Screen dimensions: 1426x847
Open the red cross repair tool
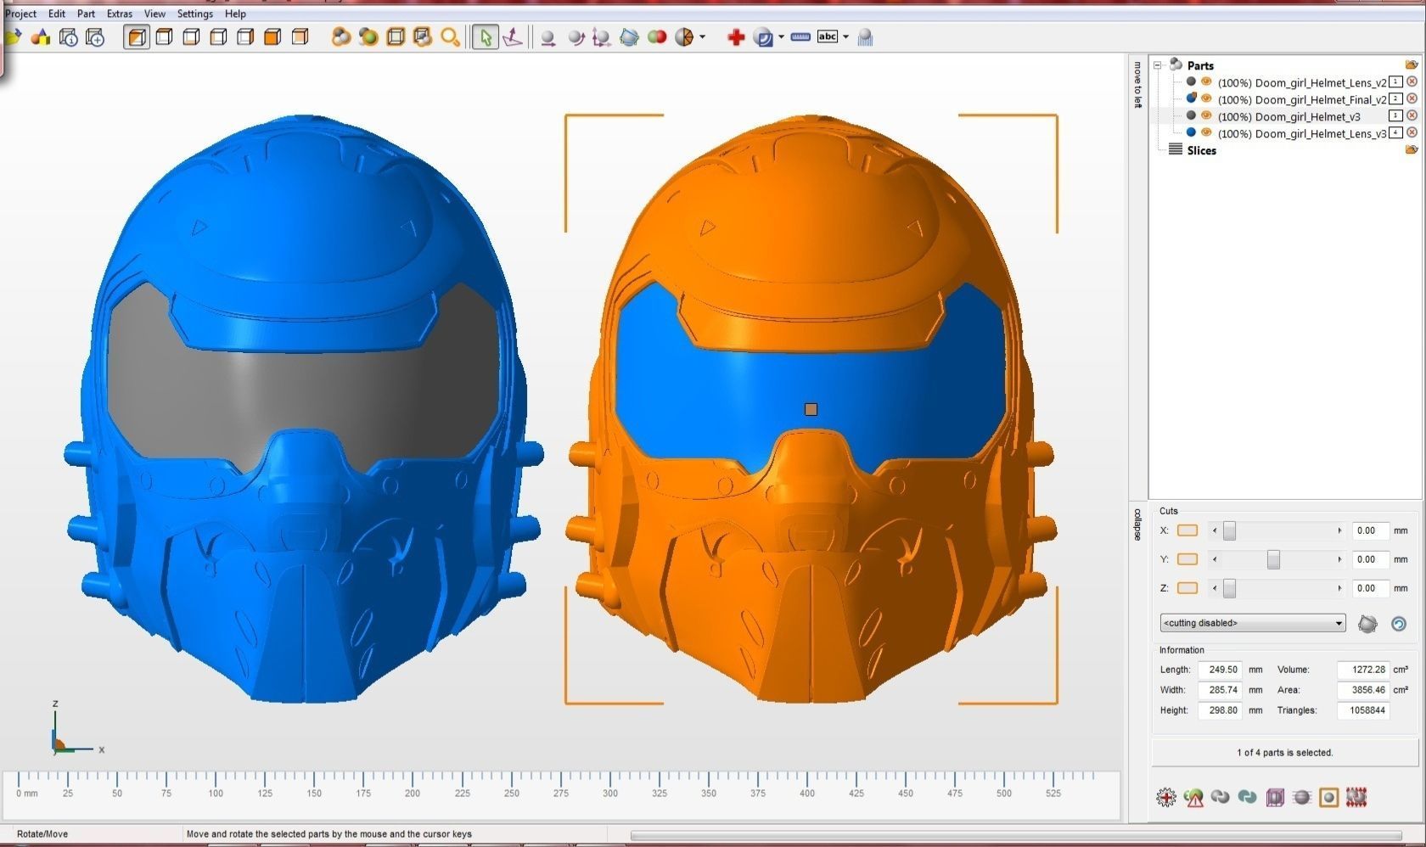[x=736, y=36]
